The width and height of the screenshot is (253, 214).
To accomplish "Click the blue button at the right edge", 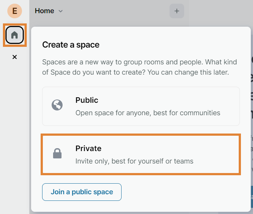I will pyautogui.click(x=252, y=196).
